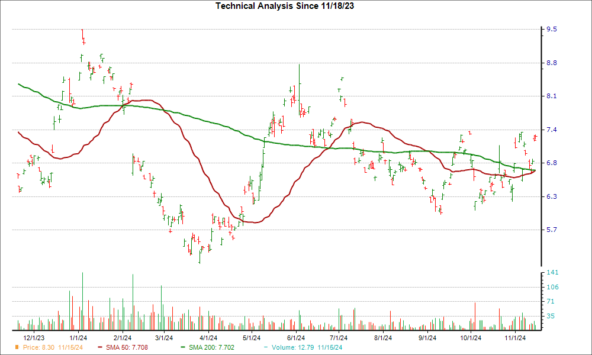Click the 9.5 price axis label
Viewport: 592px width, 355px height.
click(552, 29)
